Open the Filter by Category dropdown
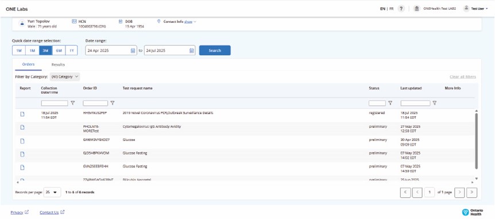Viewport: 495px width, 219px height. tap(65, 77)
